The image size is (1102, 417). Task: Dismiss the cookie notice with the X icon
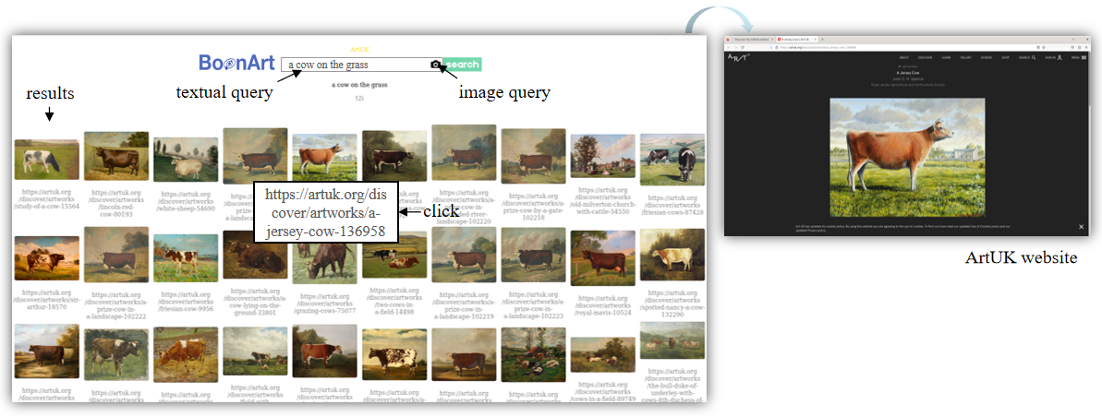click(1081, 227)
